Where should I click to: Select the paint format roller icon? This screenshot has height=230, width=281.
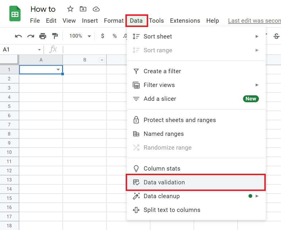55,36
